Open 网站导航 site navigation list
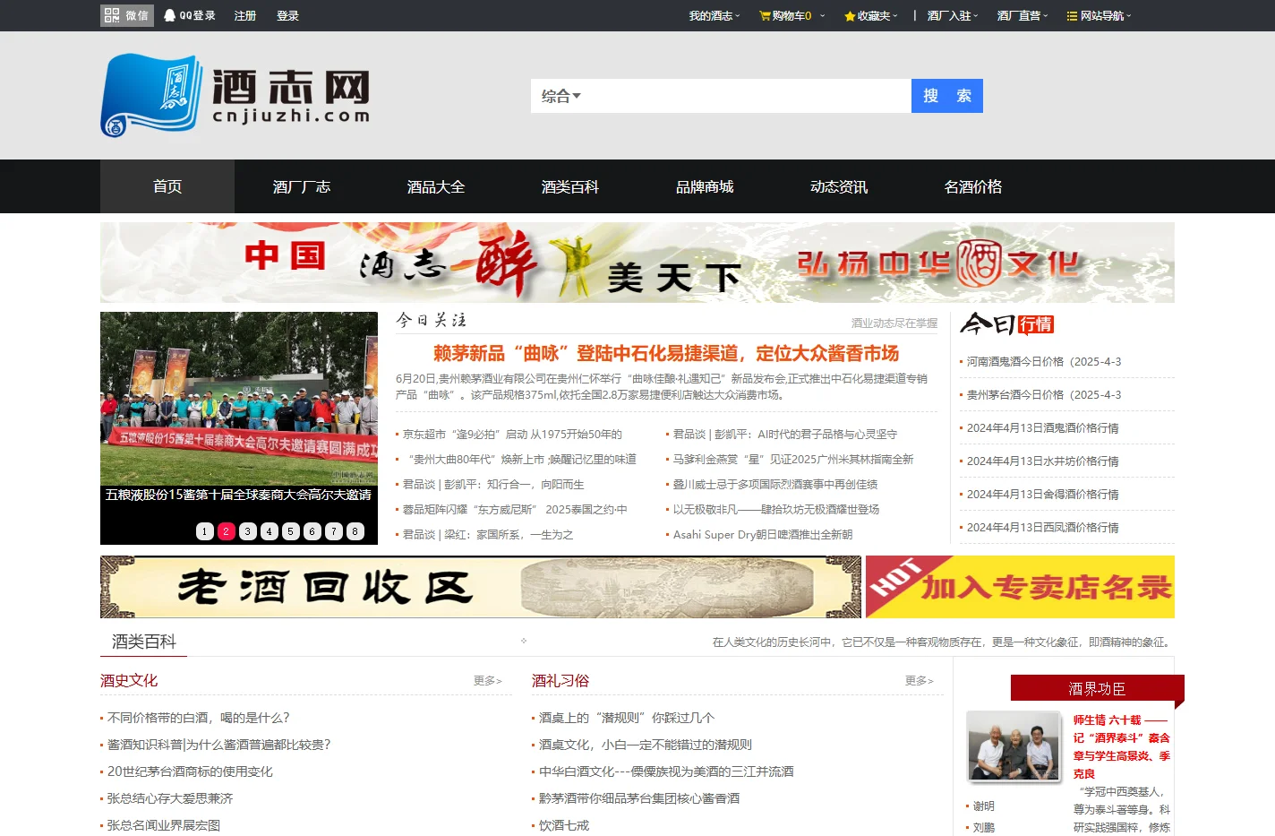Screen dimensions: 1275x836 tap(1100, 16)
